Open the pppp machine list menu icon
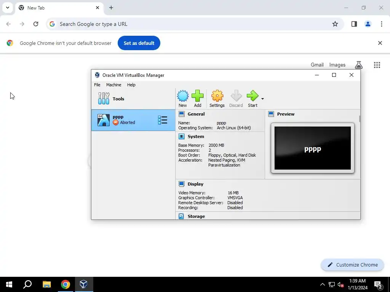Viewport: 390px width, 292px height. 162,120
